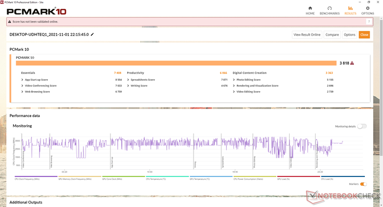383x207 pixels.
Task: Expand App Start-up Score details
Action: point(22,80)
